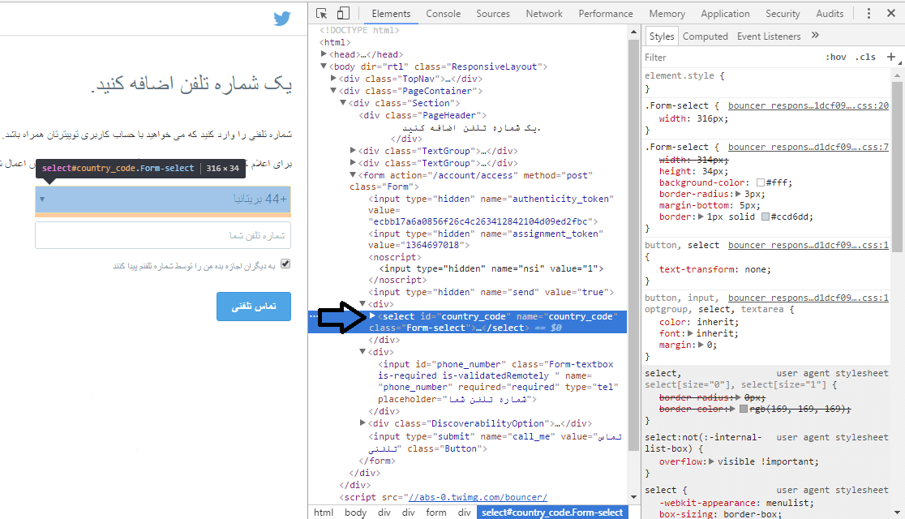Add new style rule plus icon

point(891,57)
